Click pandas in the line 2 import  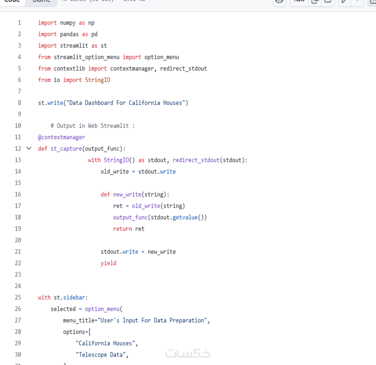click(69, 34)
